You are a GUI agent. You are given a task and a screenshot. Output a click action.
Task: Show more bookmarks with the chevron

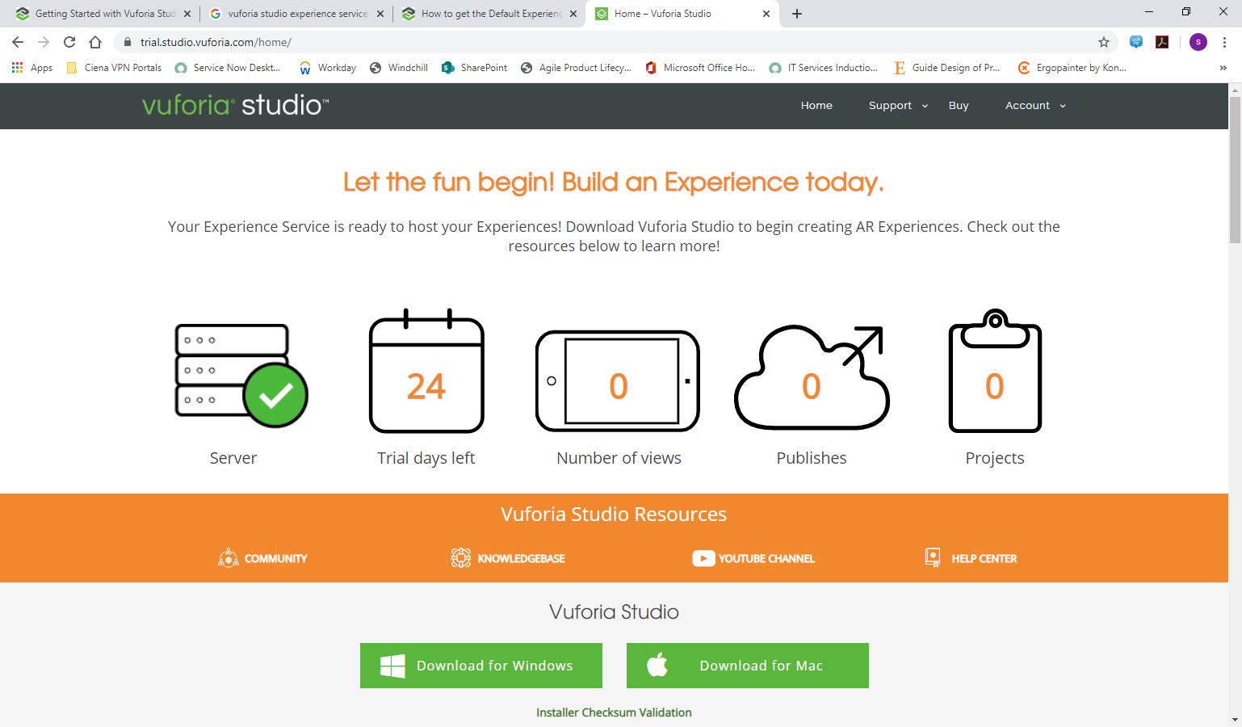[x=1223, y=68]
